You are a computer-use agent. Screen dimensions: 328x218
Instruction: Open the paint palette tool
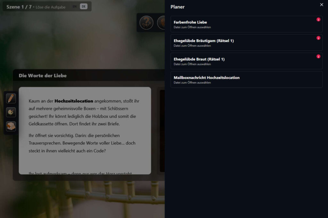(11, 112)
